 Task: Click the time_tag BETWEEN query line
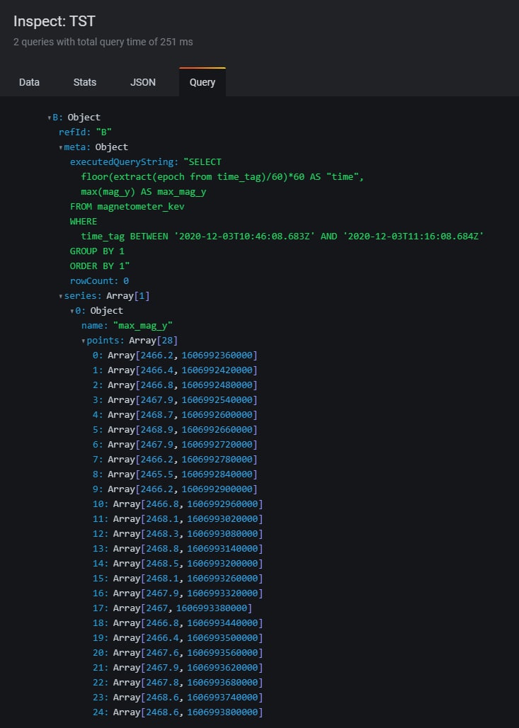click(283, 237)
